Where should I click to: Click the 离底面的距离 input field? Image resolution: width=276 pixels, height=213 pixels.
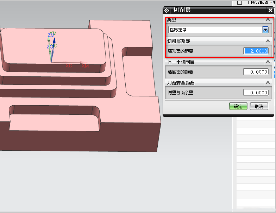256,72
